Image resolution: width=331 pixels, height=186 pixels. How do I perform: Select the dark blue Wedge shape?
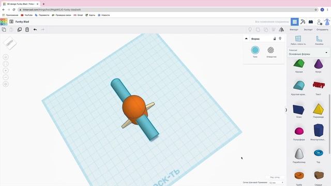click(298, 109)
